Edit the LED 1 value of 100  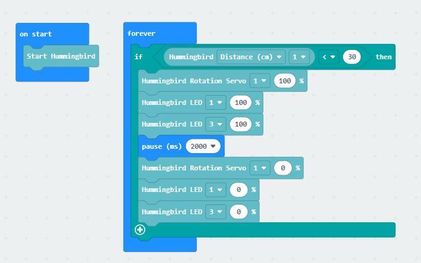click(240, 102)
